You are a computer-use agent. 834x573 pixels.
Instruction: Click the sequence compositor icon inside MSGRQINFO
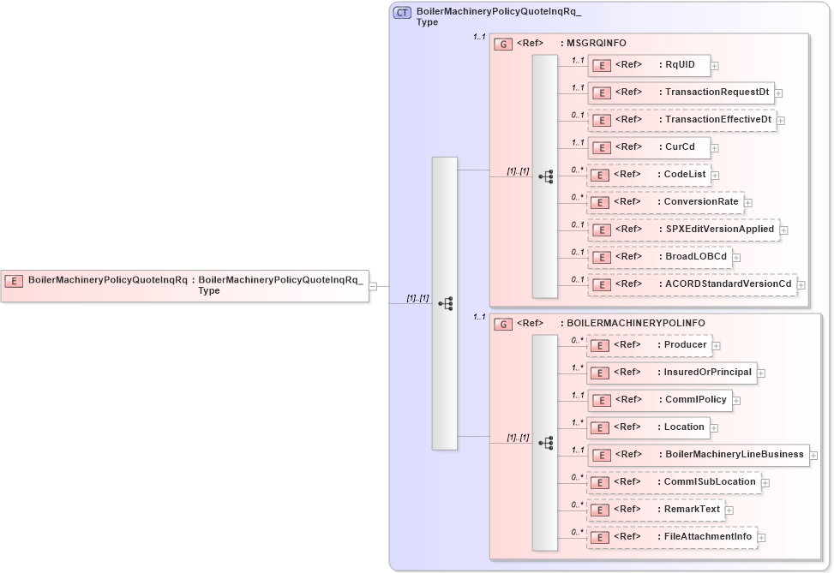point(544,176)
